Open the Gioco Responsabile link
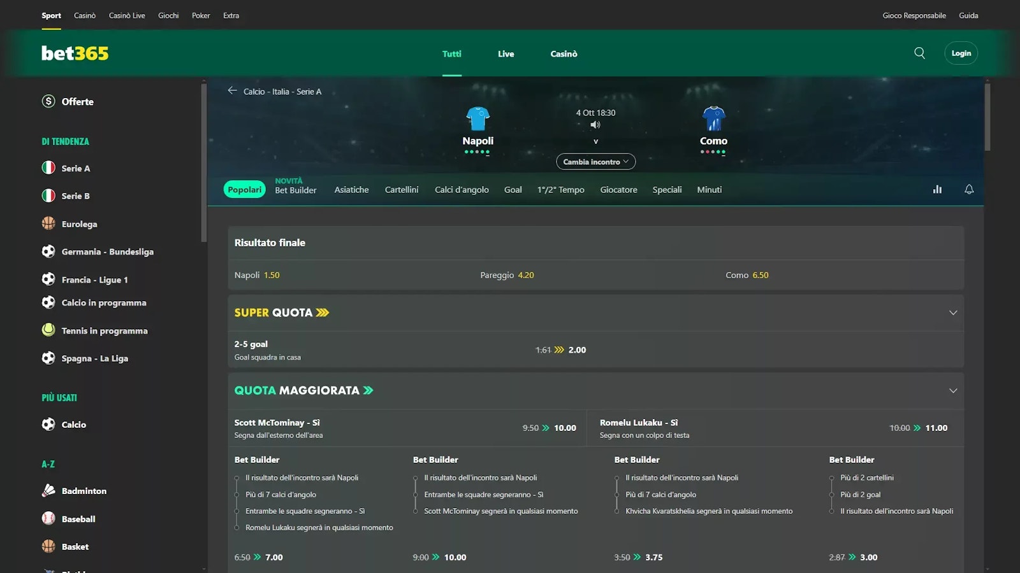The width and height of the screenshot is (1020, 573). 914,15
